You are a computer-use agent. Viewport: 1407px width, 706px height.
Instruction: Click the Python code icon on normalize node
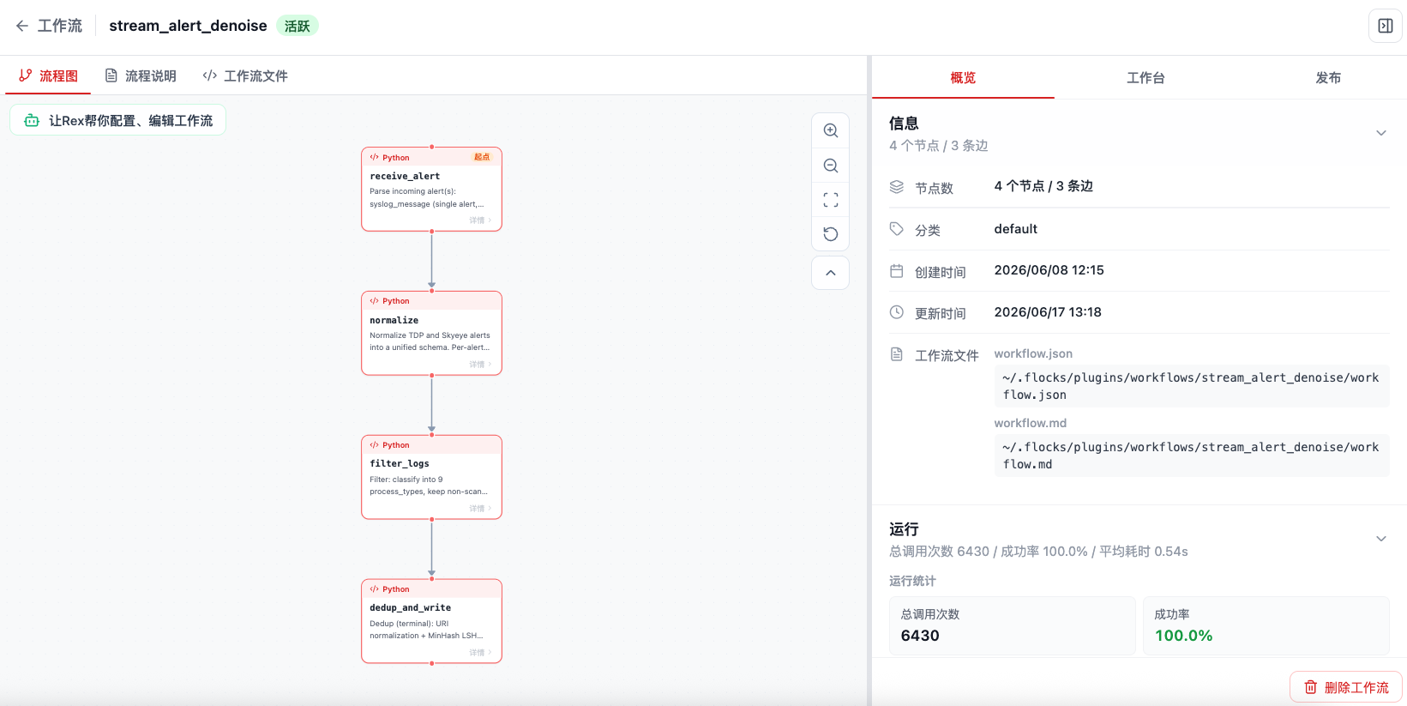pyautogui.click(x=375, y=301)
